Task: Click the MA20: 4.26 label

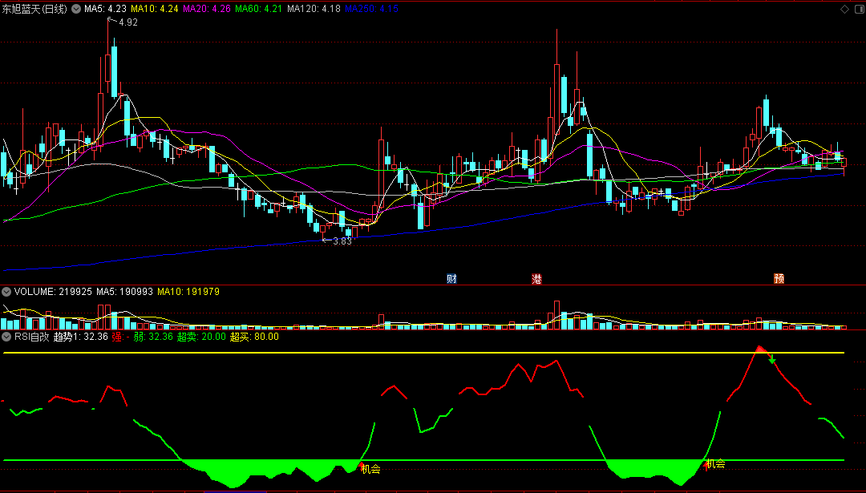Action: click(207, 9)
